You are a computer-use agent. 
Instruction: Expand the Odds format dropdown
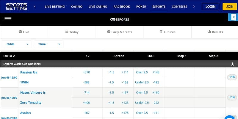click(17, 44)
